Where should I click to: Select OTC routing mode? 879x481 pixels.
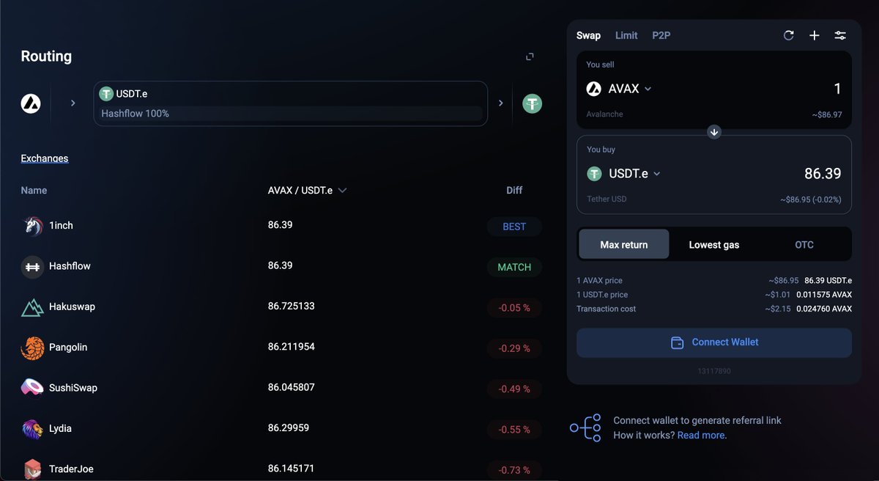[804, 244]
